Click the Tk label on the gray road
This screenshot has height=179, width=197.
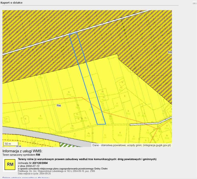coord(69,140)
